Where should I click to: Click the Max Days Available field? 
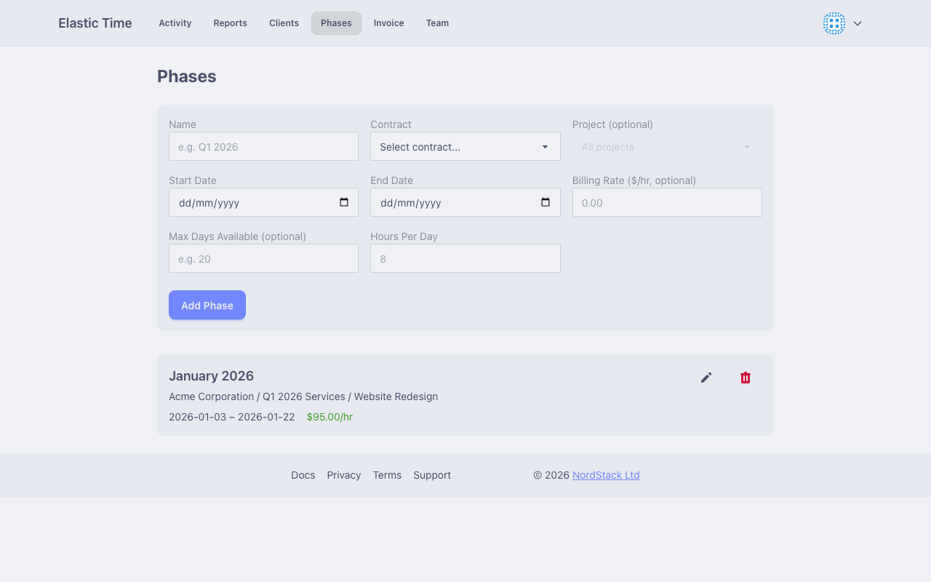pyautogui.click(x=263, y=258)
